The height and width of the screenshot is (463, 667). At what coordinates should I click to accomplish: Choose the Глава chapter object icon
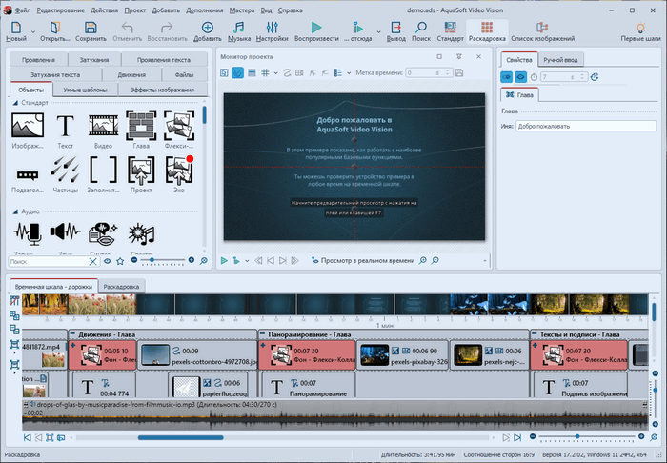[x=141, y=128]
